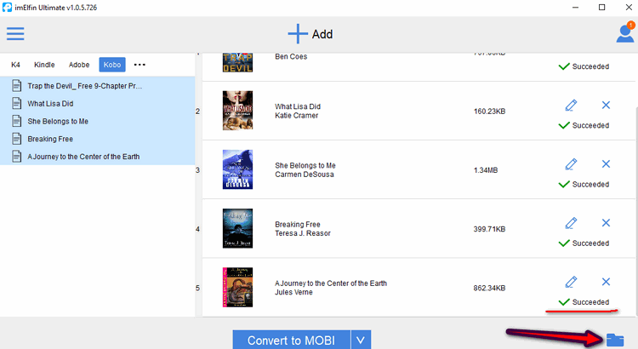Switch to the Adobe tab
This screenshot has height=349, width=638.
[x=79, y=65]
